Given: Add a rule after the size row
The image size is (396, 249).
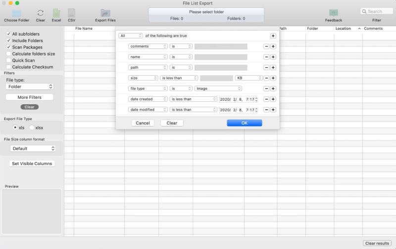Looking at the screenshot, I should click(x=273, y=78).
